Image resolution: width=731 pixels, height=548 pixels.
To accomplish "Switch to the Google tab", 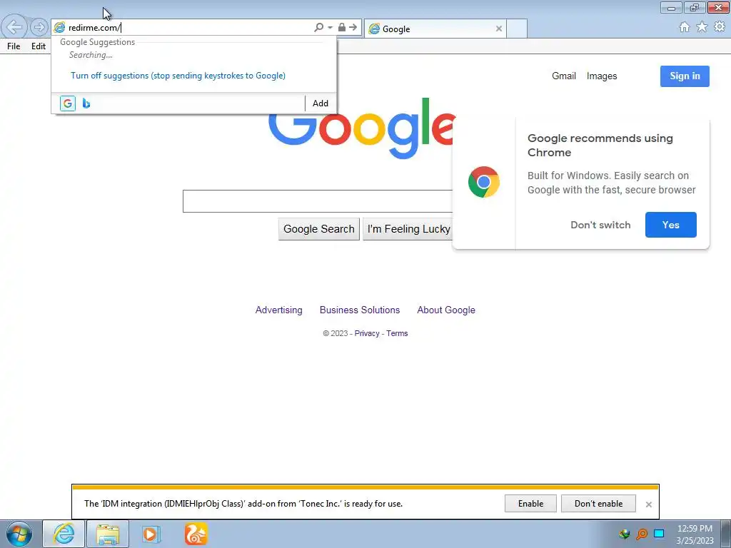I will click(x=435, y=29).
